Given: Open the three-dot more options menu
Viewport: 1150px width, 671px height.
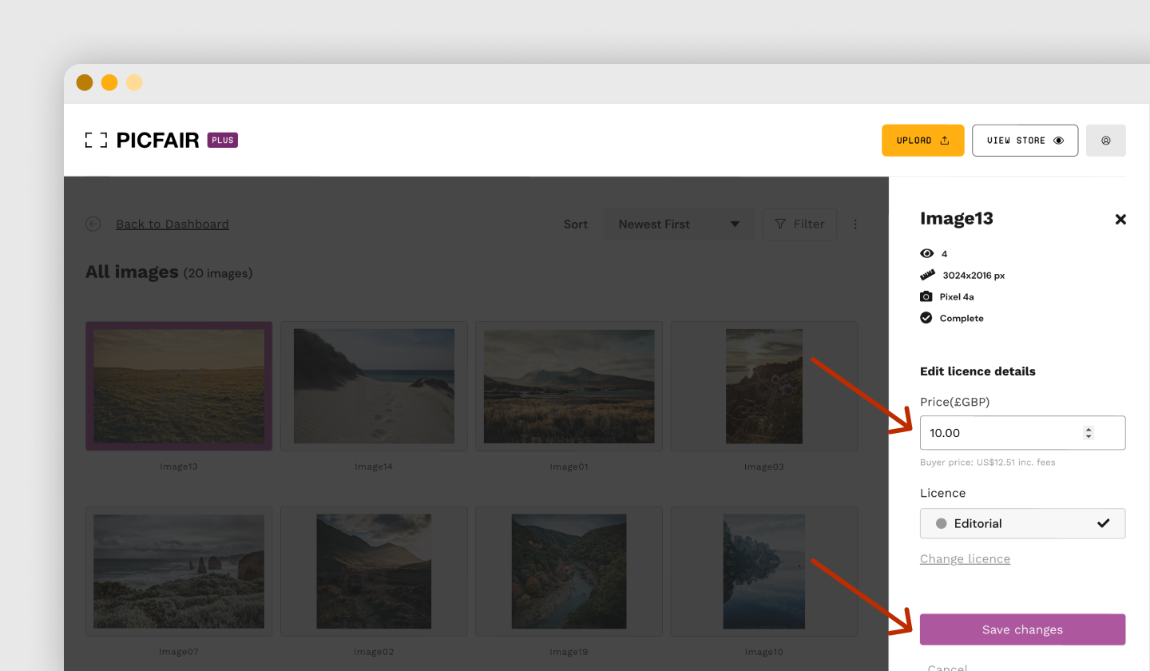Looking at the screenshot, I should 855,224.
